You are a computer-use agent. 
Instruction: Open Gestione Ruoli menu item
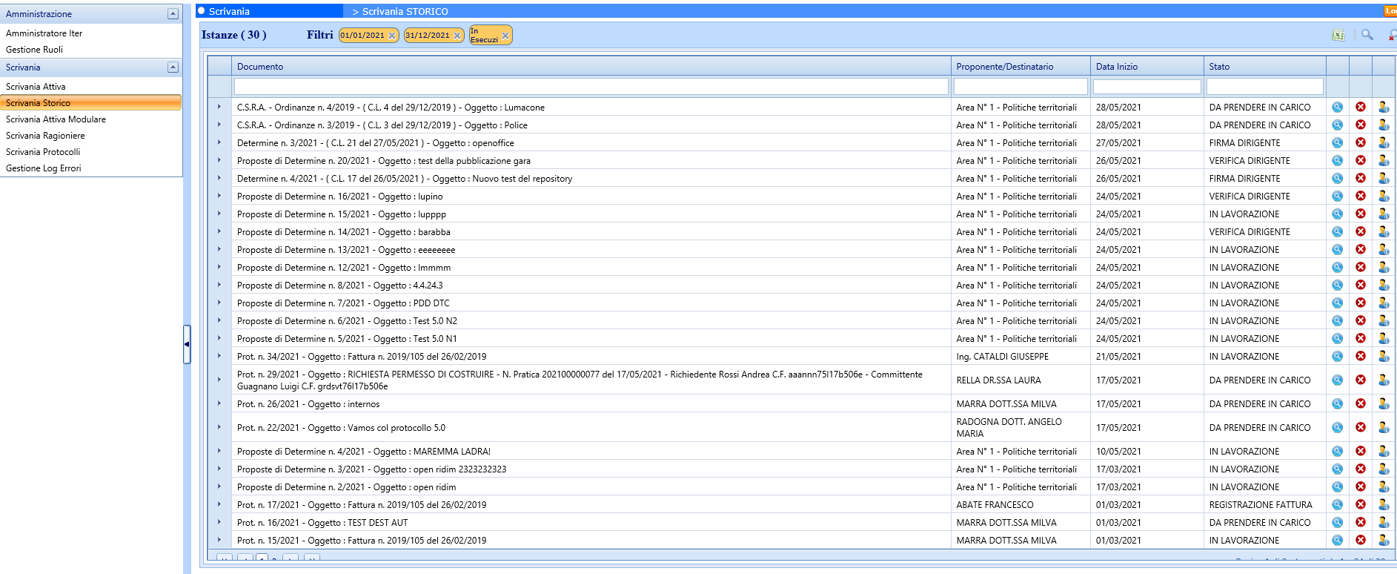(x=34, y=50)
